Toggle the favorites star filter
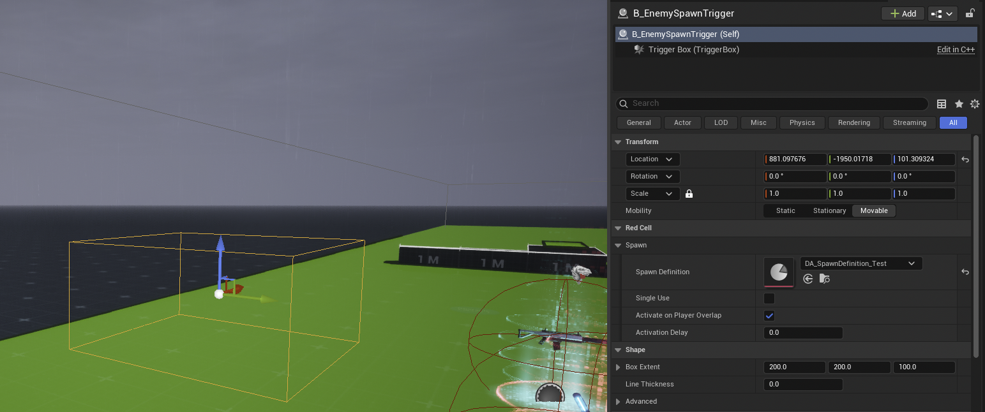The width and height of the screenshot is (985, 412). click(x=959, y=104)
